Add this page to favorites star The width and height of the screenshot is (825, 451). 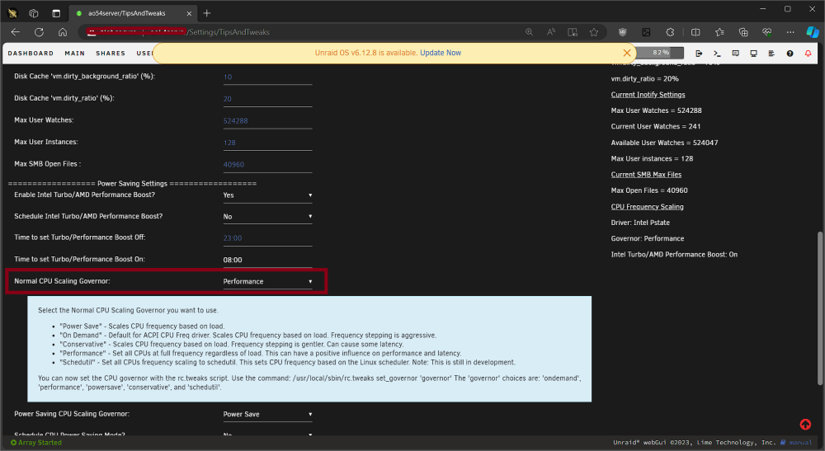coord(594,32)
